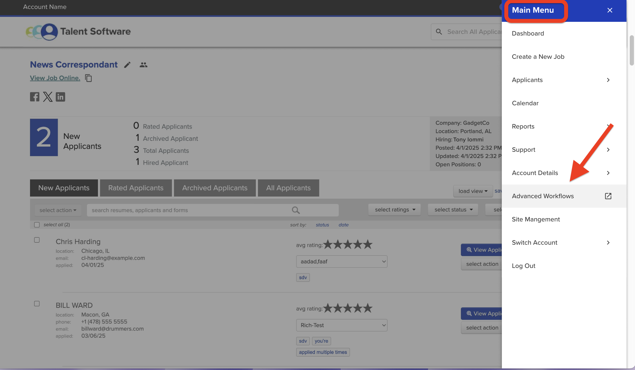Click the View Job Online link

click(55, 78)
